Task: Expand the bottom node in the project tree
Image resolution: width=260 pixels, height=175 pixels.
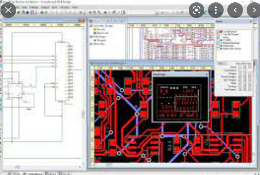Action: tap(91, 44)
